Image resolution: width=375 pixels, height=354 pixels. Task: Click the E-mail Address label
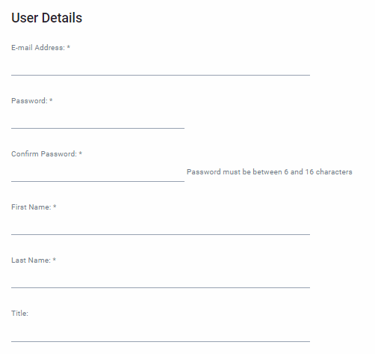pos(38,48)
